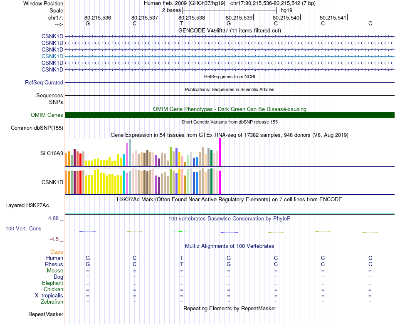Click the 100 Vert. Cons label
395x324 pixels.
pyautogui.click(x=23, y=228)
